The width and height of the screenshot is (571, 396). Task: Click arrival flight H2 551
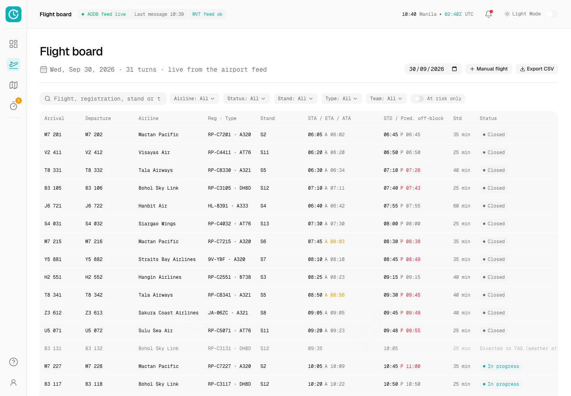point(53,277)
